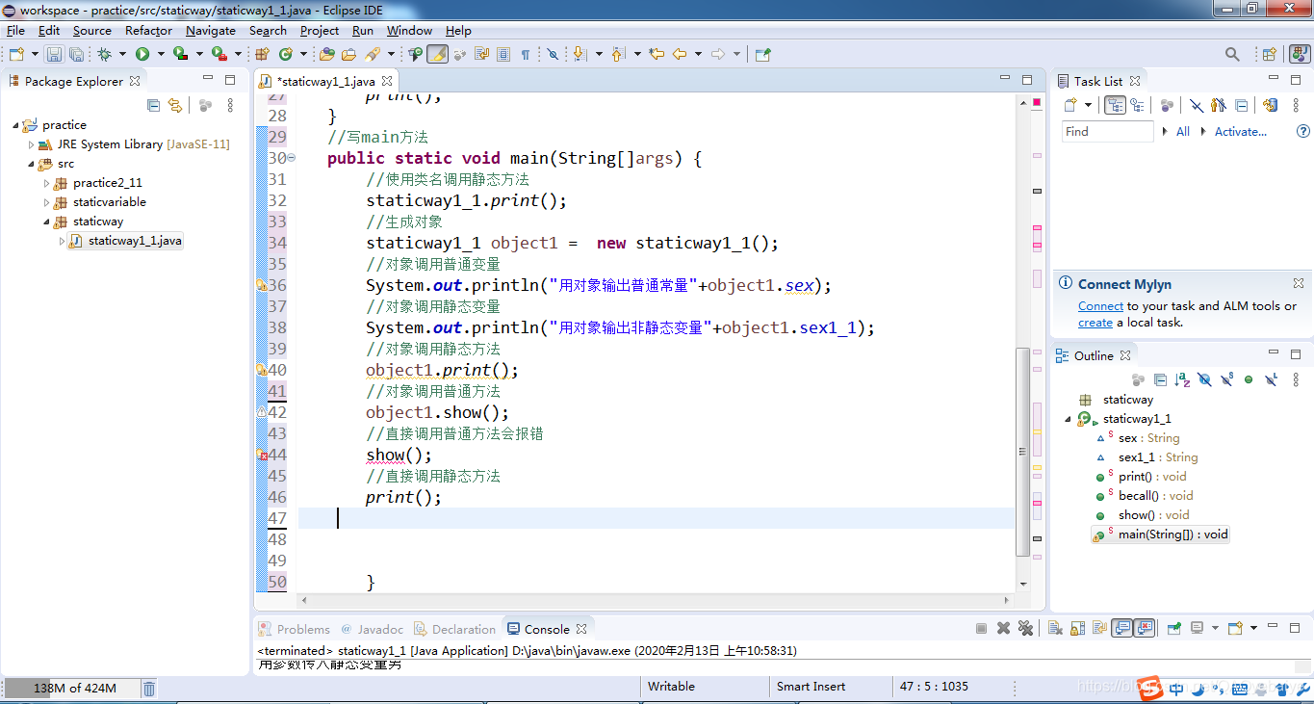Select main(String[]) : void in Outline
Screen dimensions: 1314x704
click(1172, 535)
